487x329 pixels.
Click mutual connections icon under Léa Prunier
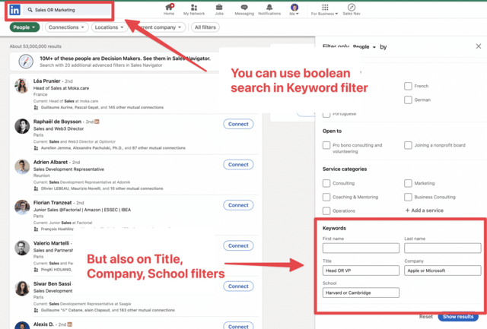tap(36, 108)
